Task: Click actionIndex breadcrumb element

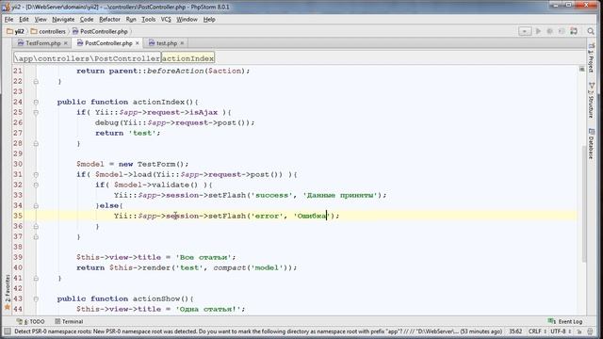Action: click(x=187, y=58)
